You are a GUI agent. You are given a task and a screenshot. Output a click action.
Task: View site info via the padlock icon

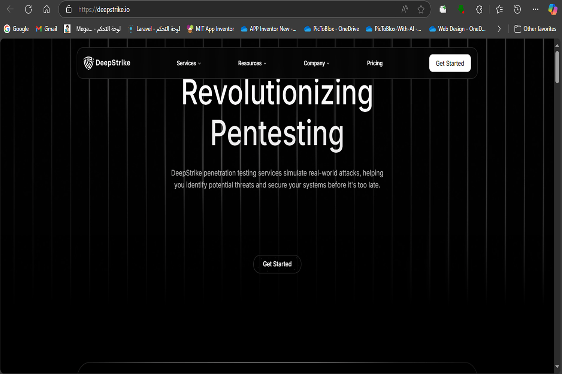(69, 9)
